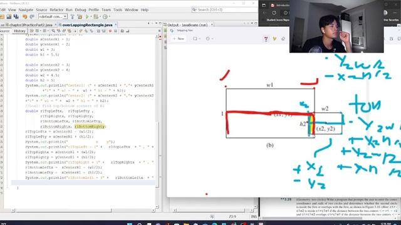The width and height of the screenshot is (401, 225).
Task: Click New in the Snipping Tool
Action: coord(179,39)
